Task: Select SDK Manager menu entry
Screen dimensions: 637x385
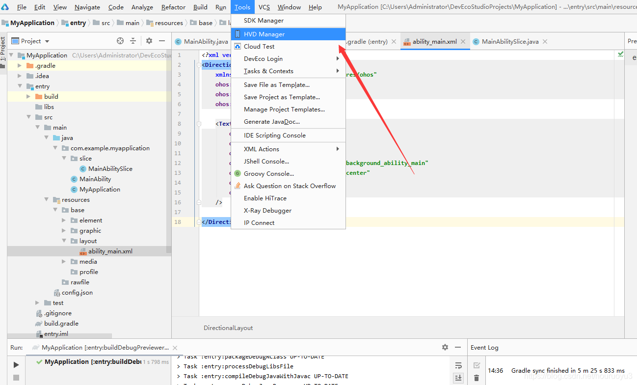Action: click(288, 21)
